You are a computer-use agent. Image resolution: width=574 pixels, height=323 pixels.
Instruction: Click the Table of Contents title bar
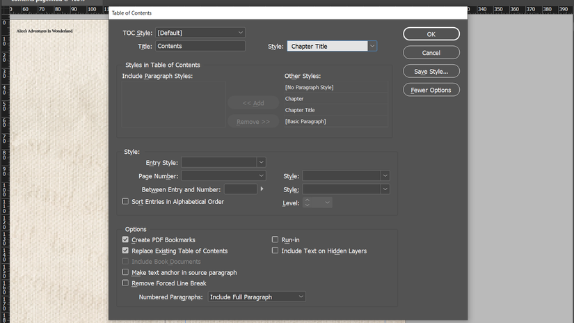288,13
